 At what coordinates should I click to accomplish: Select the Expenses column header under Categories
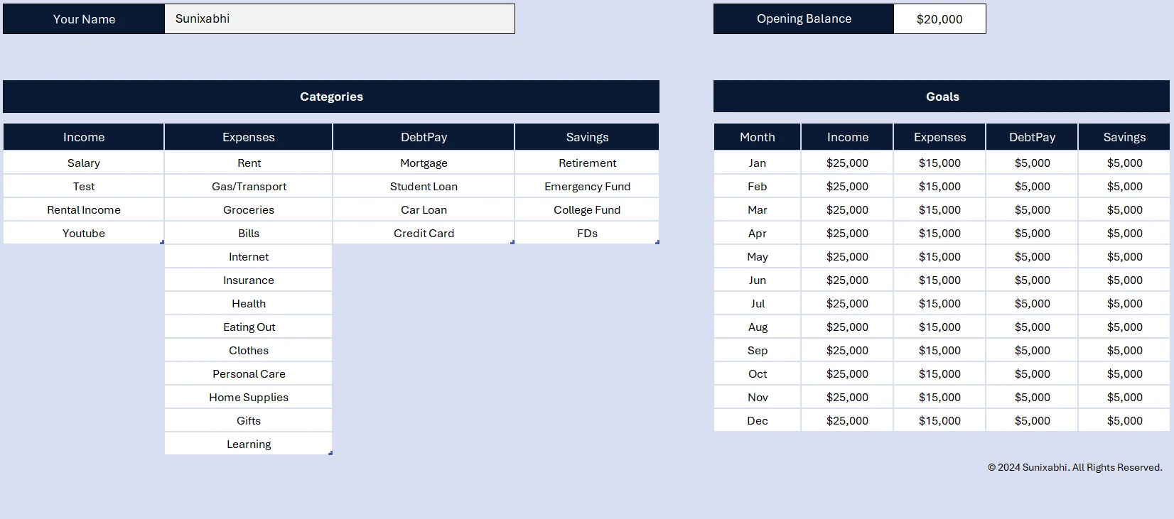(248, 136)
